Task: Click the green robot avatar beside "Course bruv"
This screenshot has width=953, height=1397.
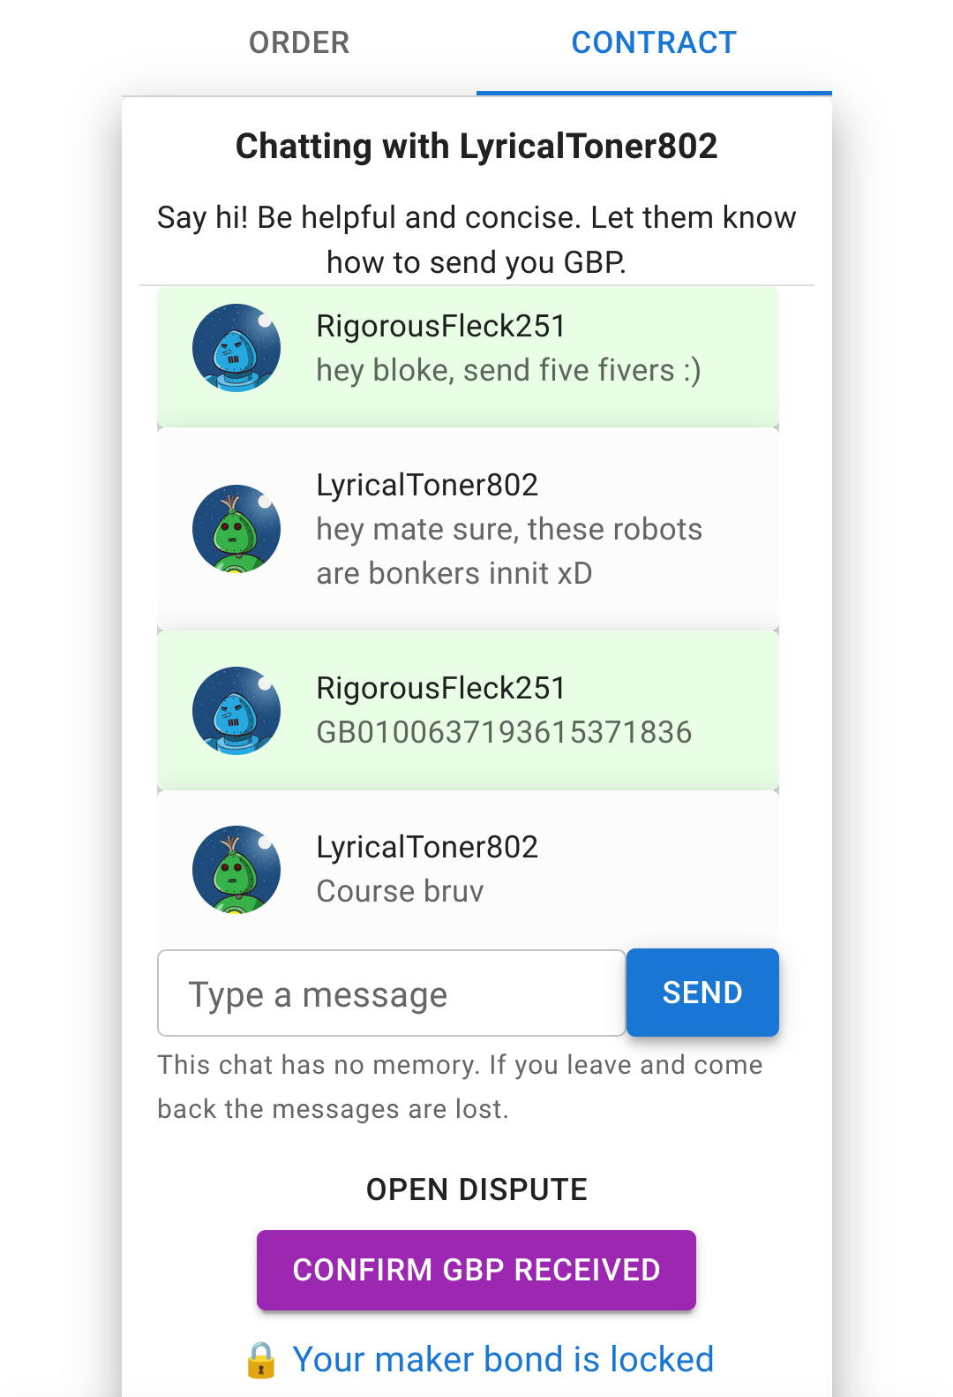Action: 236,869
